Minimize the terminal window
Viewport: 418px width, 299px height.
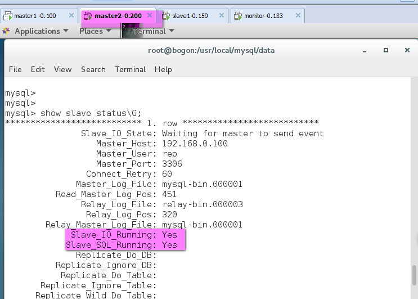(x=365, y=51)
